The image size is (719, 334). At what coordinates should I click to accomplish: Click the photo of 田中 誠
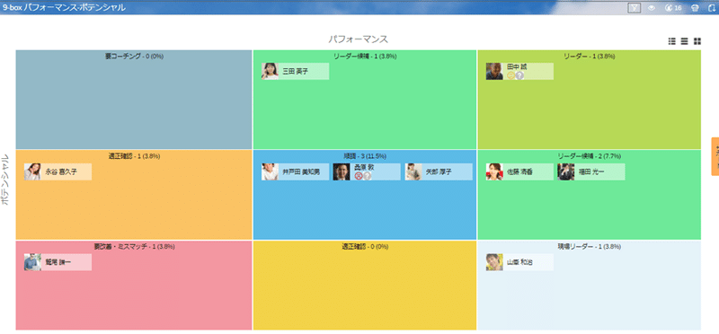tap(494, 71)
